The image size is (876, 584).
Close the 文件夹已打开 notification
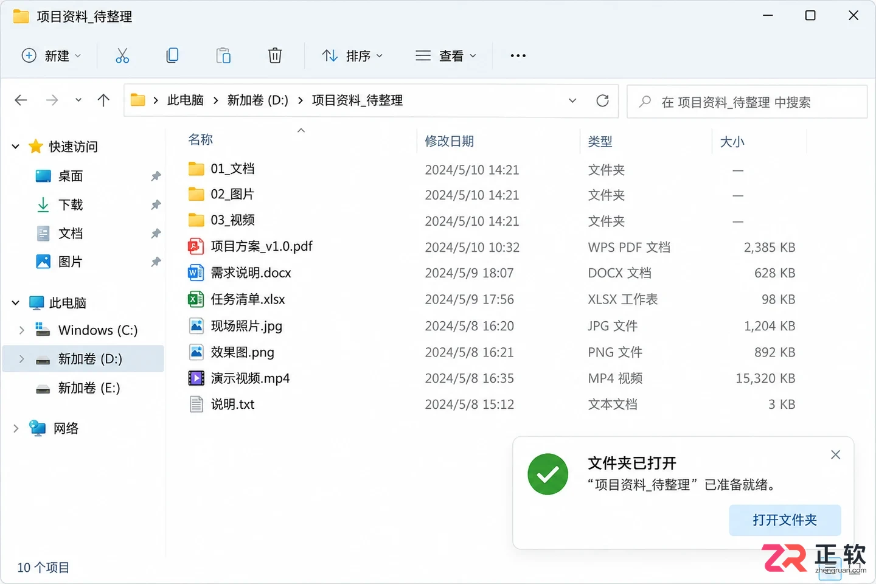836,455
